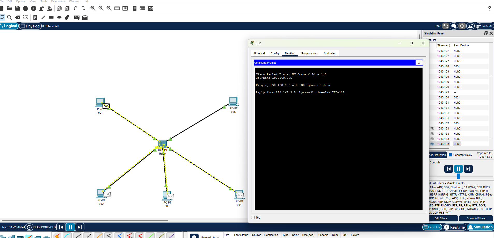The width and height of the screenshot is (494, 238).
Task: Copy selection using the copy icon
Action: coord(59,8)
